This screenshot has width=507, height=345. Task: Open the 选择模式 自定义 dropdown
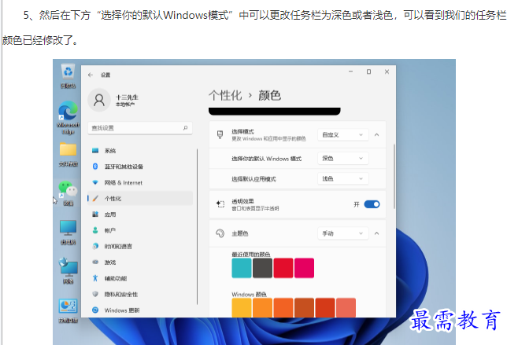[342, 134]
